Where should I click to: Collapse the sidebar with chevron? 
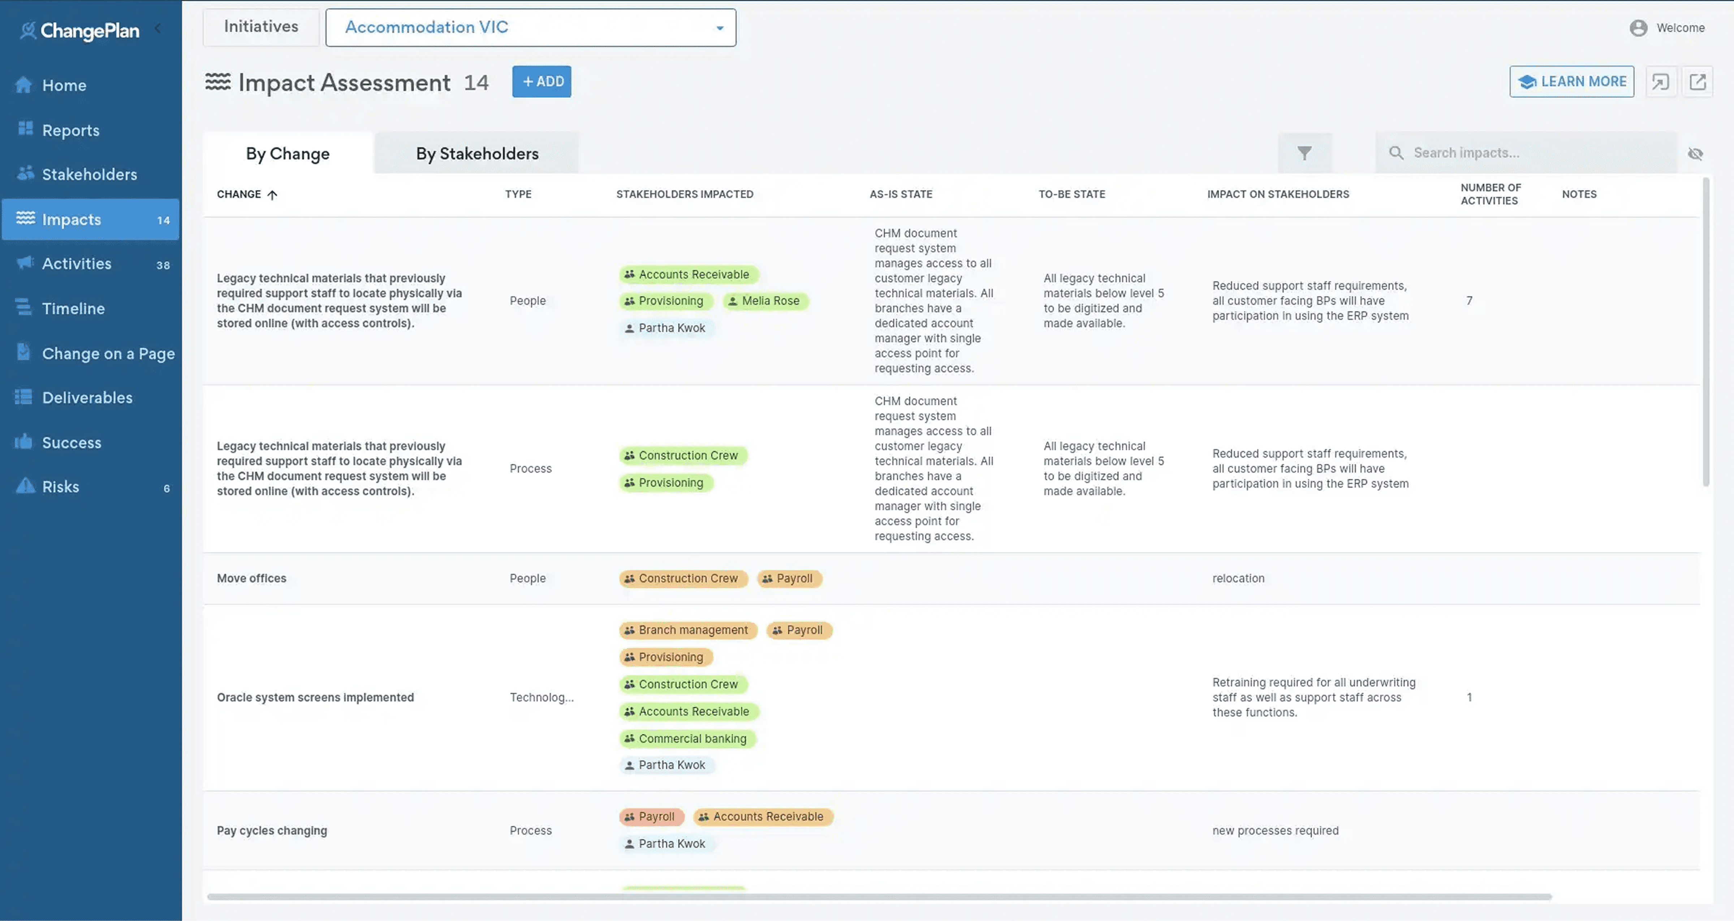coord(158,28)
